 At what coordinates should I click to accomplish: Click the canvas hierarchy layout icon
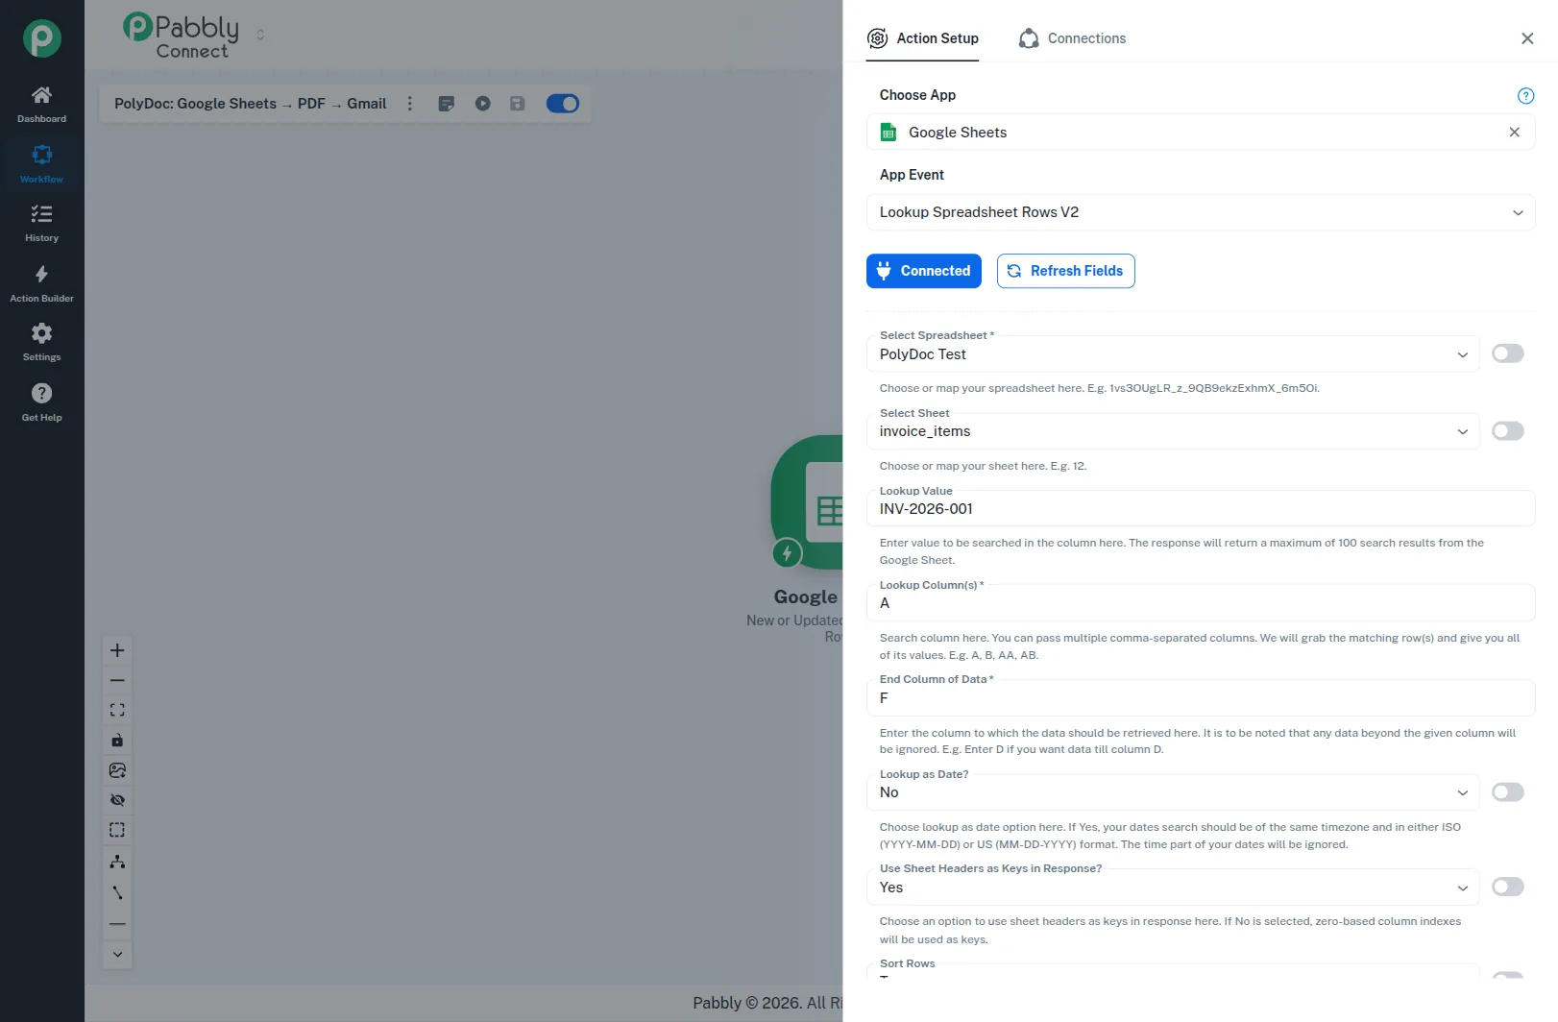117,862
